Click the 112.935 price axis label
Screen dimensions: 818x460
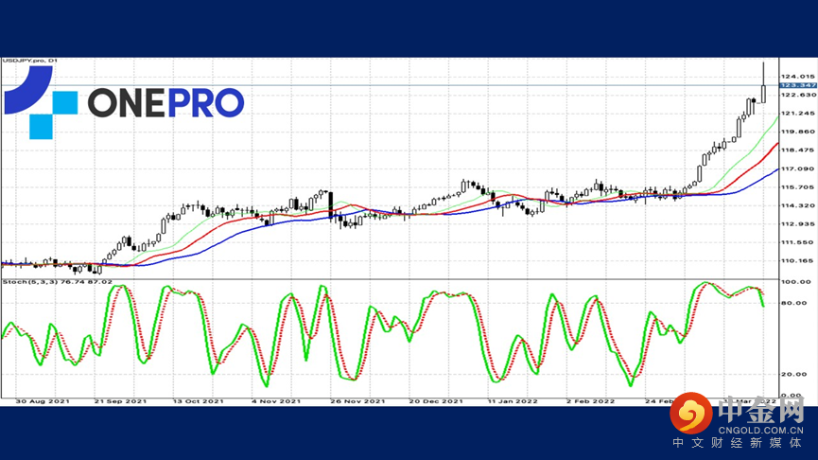click(797, 224)
